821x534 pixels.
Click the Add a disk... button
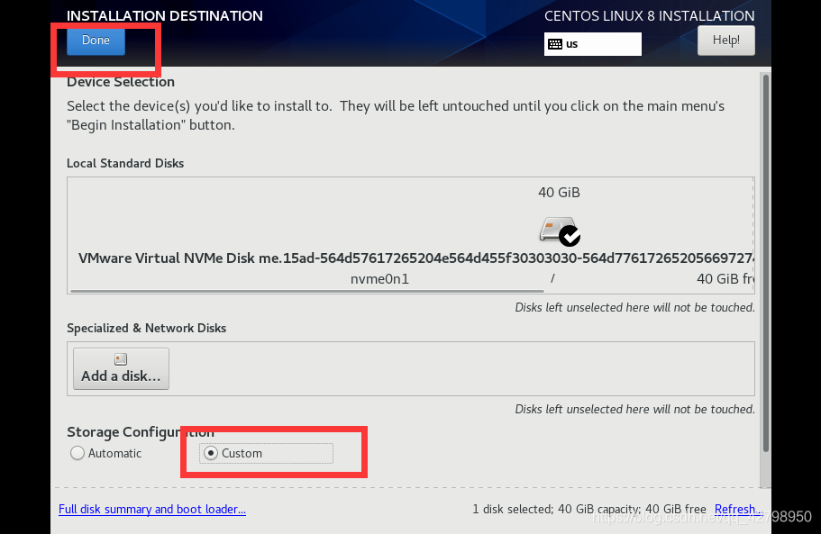click(x=121, y=368)
